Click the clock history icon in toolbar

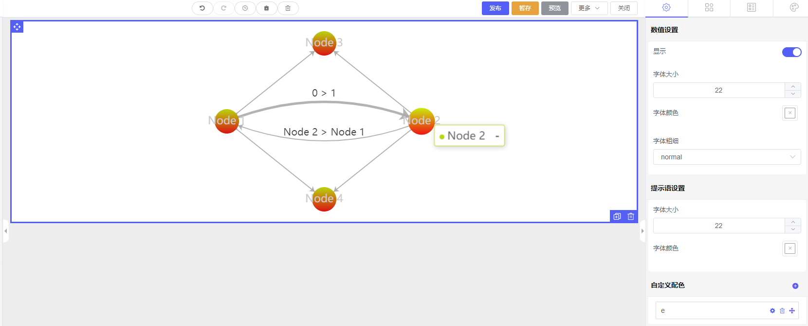coord(245,8)
